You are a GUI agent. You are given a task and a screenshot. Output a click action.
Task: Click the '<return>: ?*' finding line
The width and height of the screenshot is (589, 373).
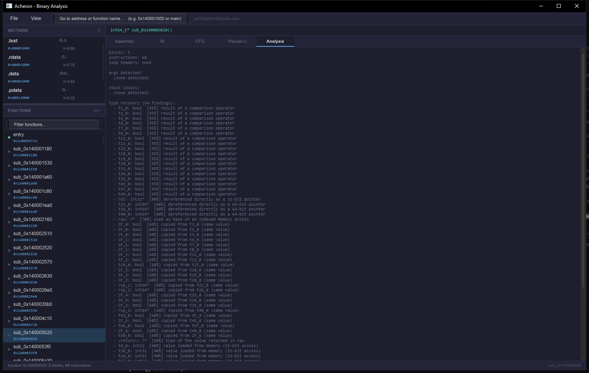(x=179, y=341)
